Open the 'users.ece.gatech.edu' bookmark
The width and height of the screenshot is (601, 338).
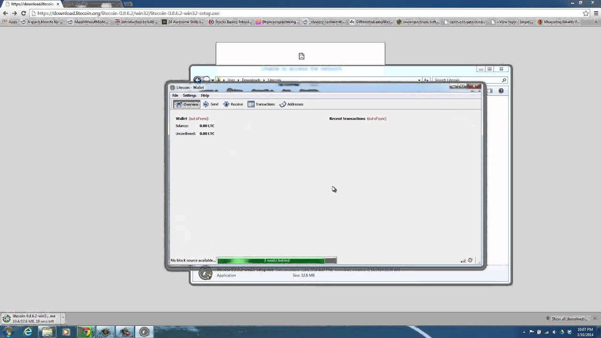[x=464, y=22]
